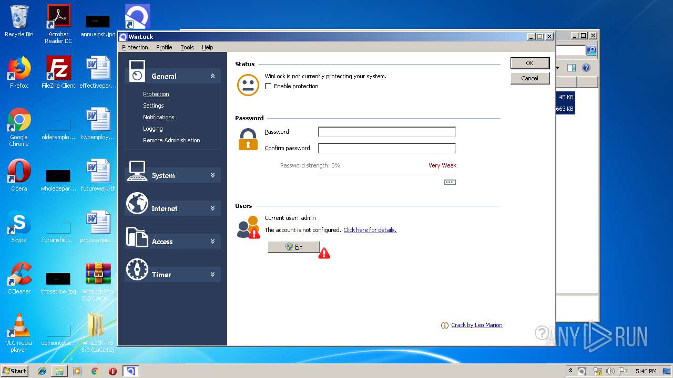Select Settings in the General list
The image size is (673, 378).
point(154,106)
